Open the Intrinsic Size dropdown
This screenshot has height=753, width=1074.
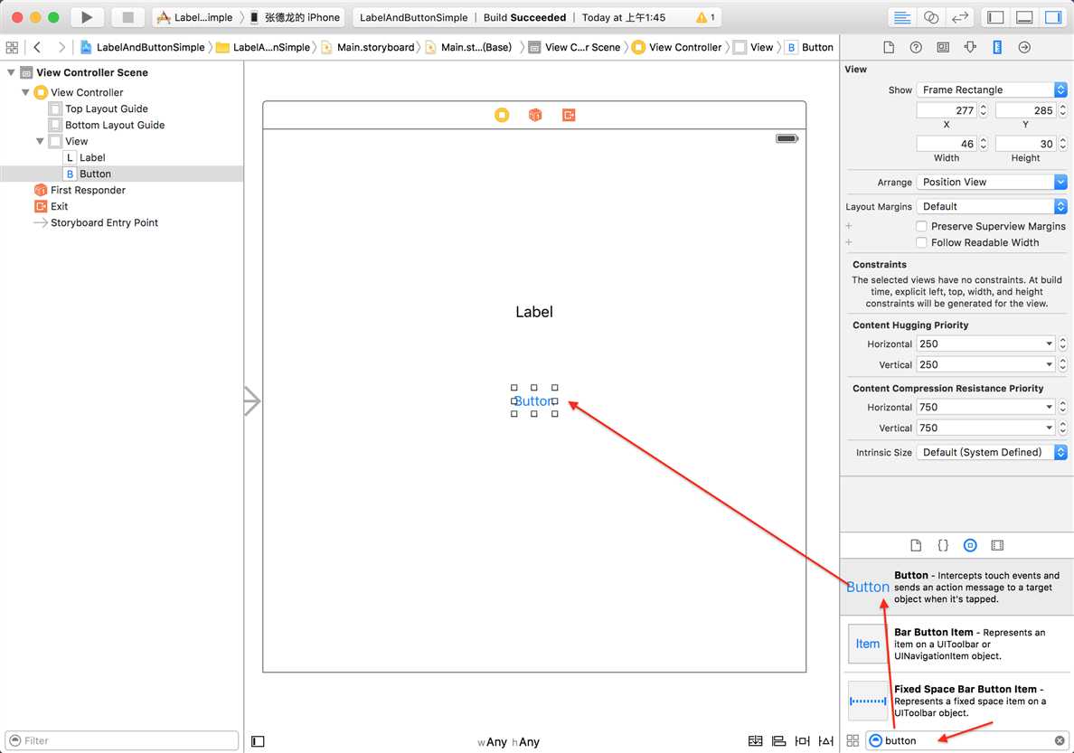pyautogui.click(x=992, y=452)
